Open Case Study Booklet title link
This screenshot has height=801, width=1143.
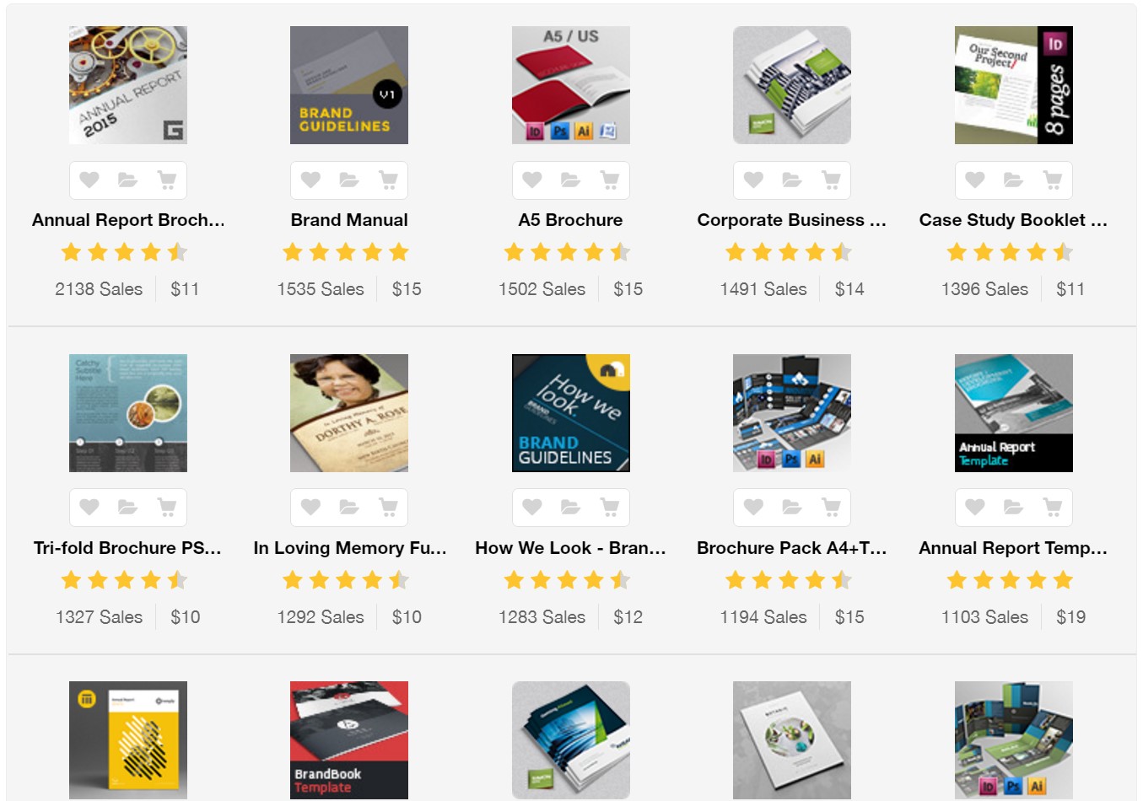pos(1013,220)
